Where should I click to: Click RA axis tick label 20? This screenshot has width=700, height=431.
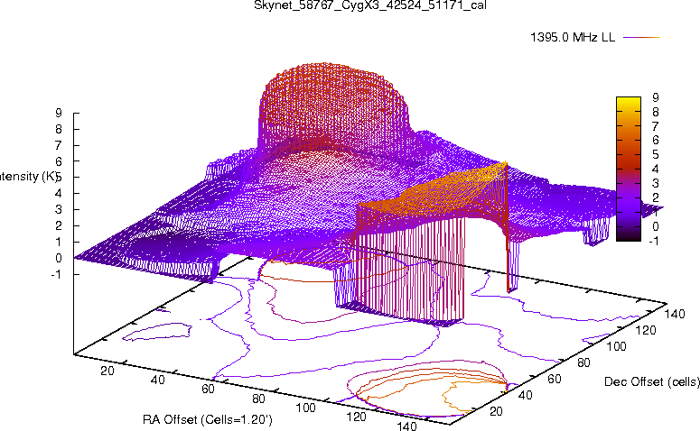(107, 371)
